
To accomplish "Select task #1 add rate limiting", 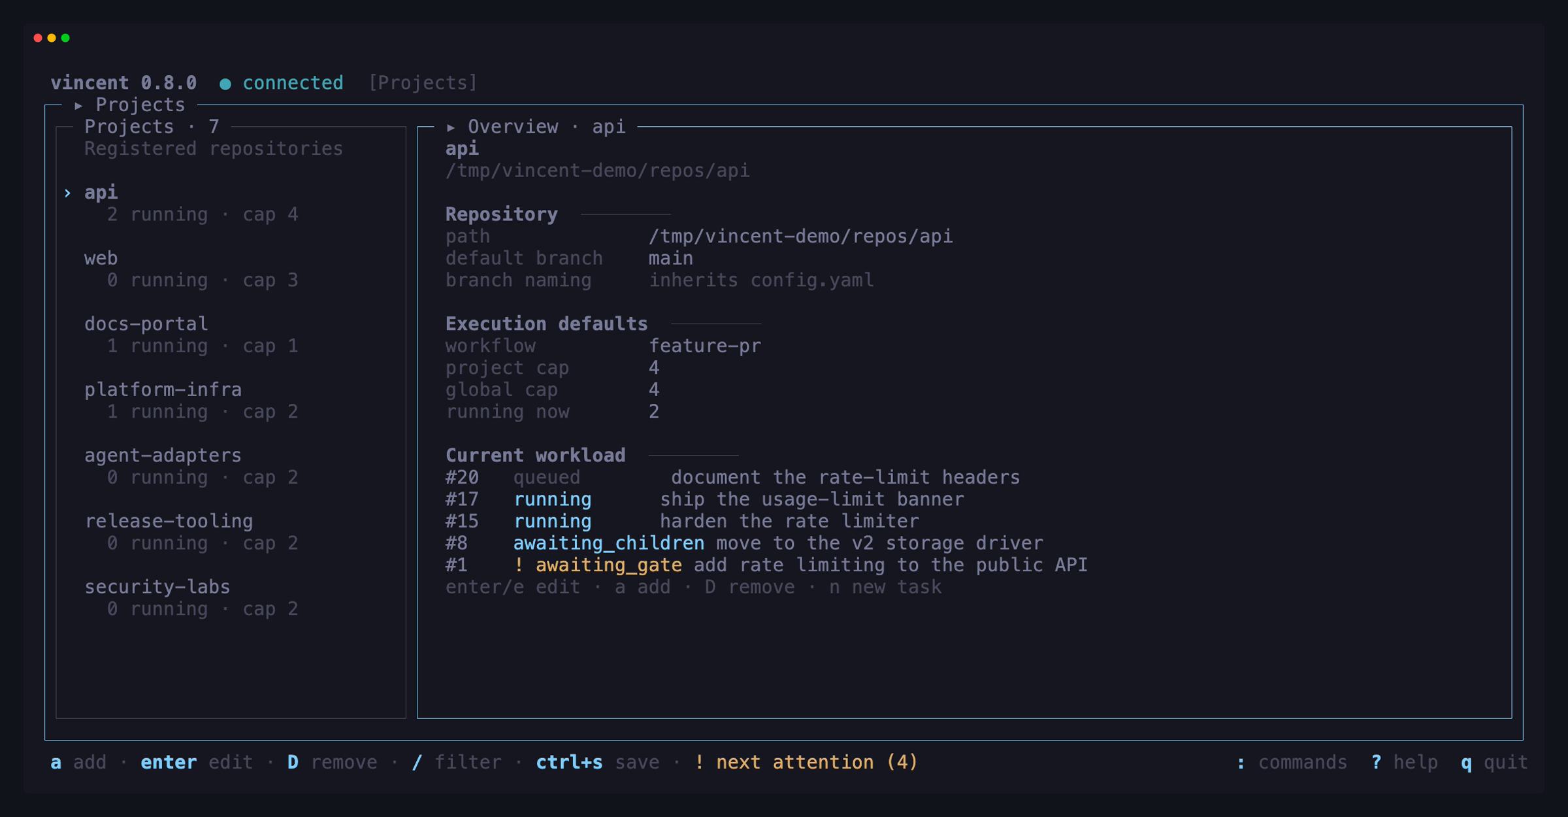I will coord(766,565).
